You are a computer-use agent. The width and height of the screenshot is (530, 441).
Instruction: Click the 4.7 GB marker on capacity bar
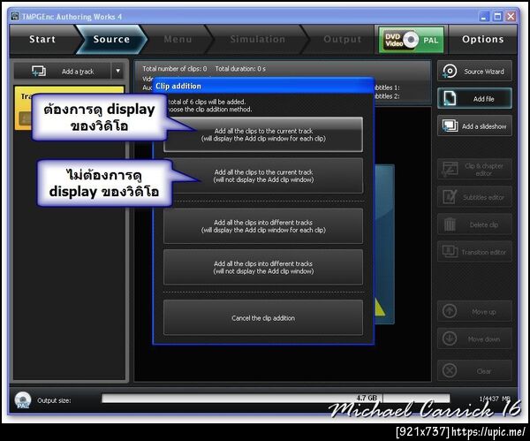[x=367, y=398]
